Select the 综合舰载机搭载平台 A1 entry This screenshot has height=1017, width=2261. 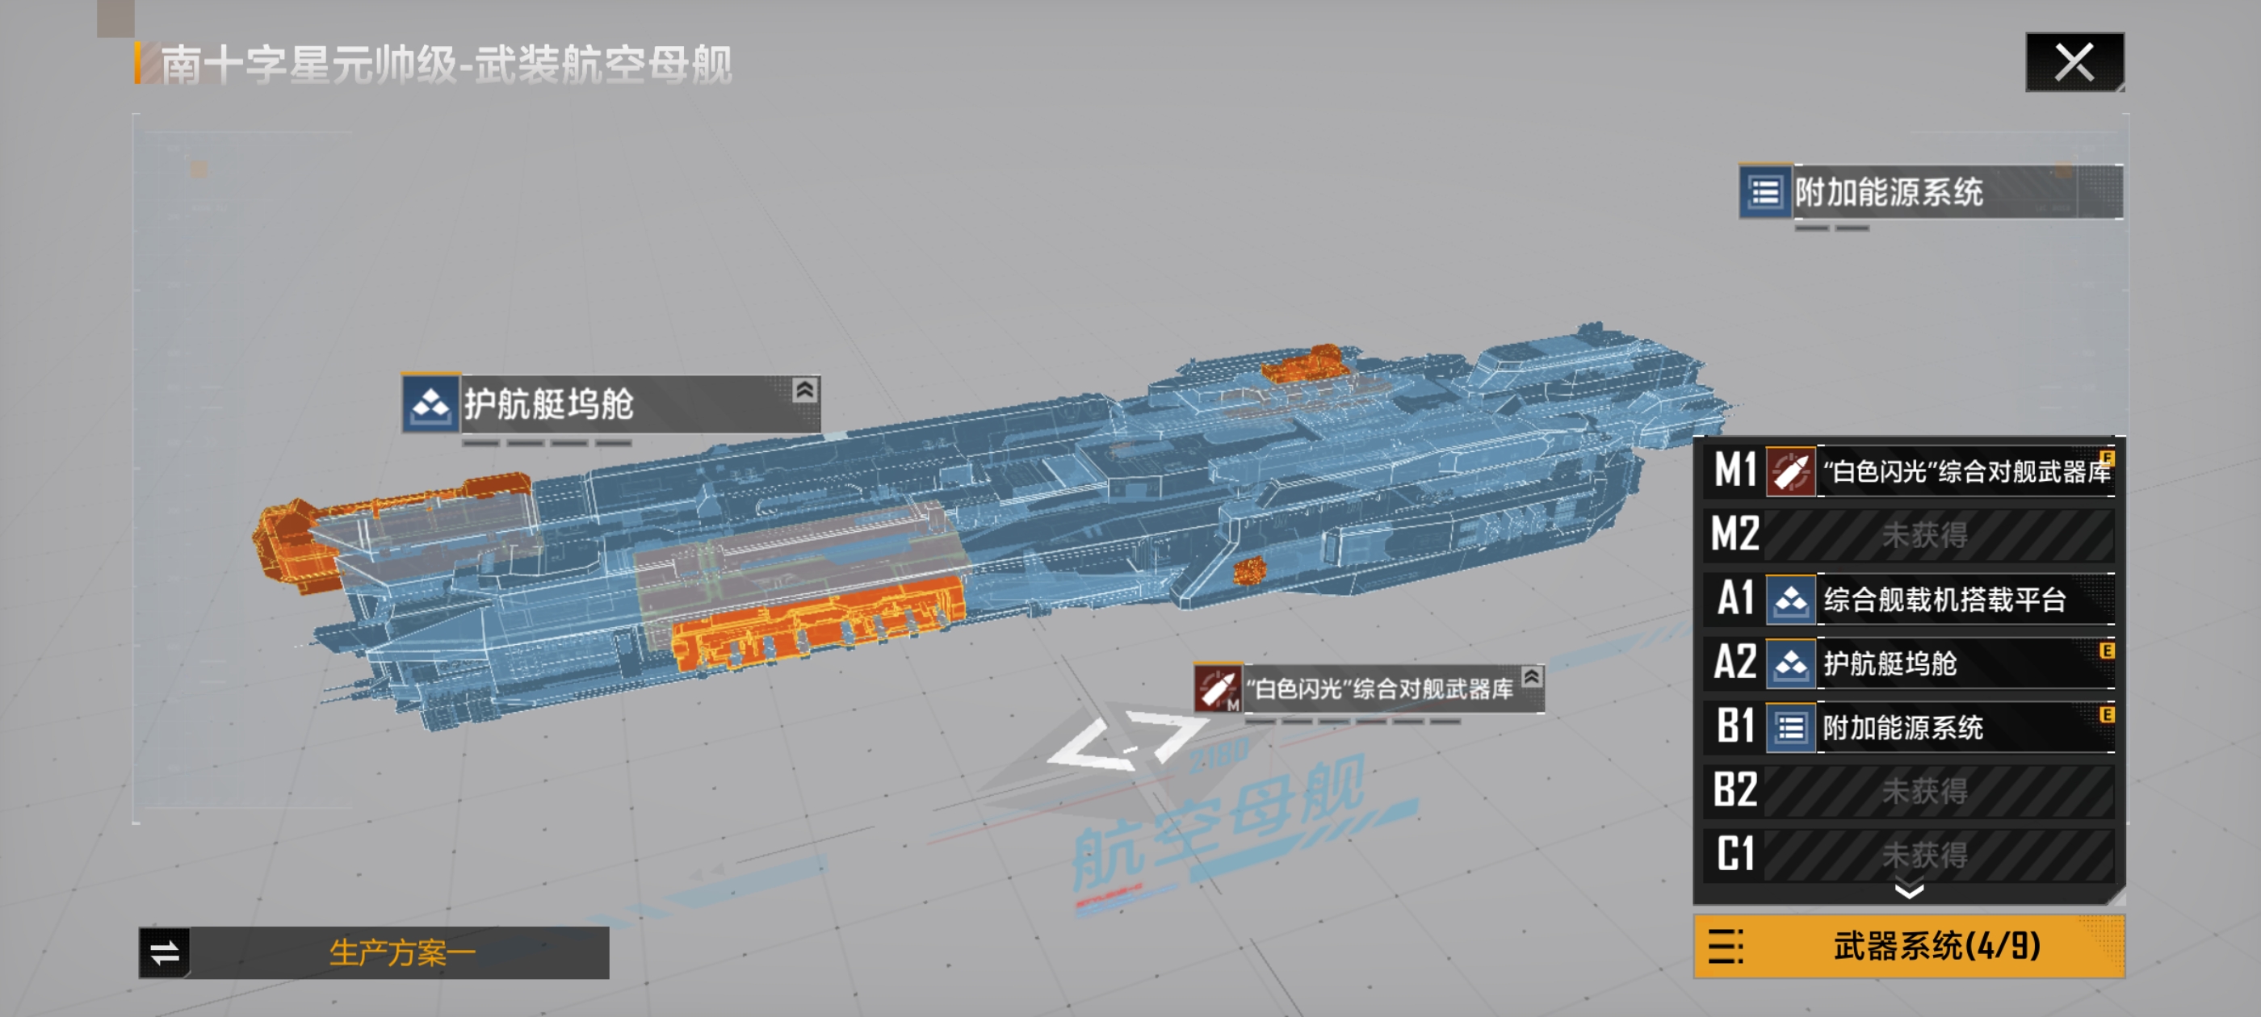(x=1944, y=600)
